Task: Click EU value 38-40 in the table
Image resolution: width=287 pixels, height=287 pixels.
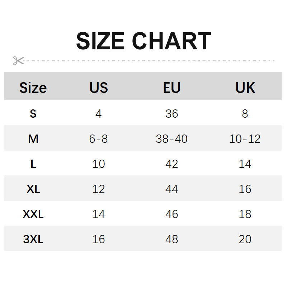Action: [x=172, y=139]
